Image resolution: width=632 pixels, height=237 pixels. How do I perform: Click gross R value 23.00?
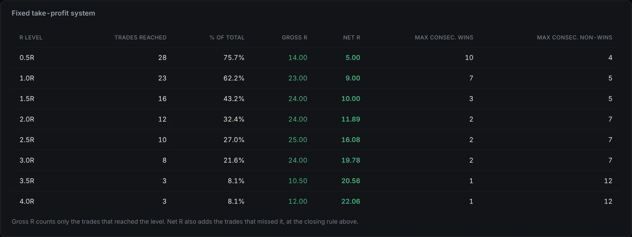click(298, 78)
